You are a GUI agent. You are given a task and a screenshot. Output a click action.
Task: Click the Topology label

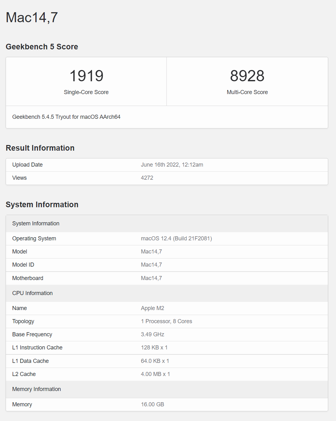click(23, 321)
